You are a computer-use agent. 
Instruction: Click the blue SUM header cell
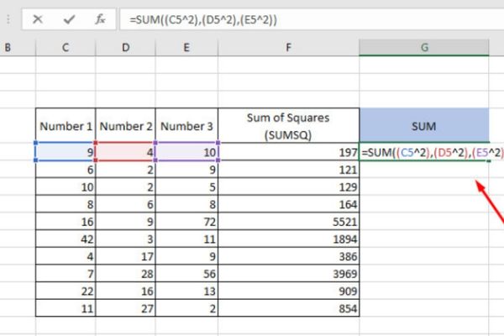pos(424,126)
